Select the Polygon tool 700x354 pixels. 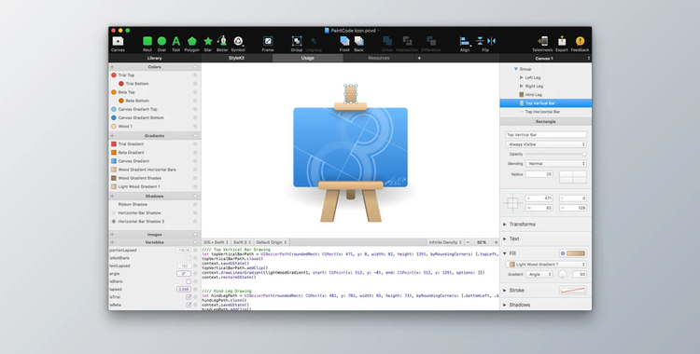[192, 44]
